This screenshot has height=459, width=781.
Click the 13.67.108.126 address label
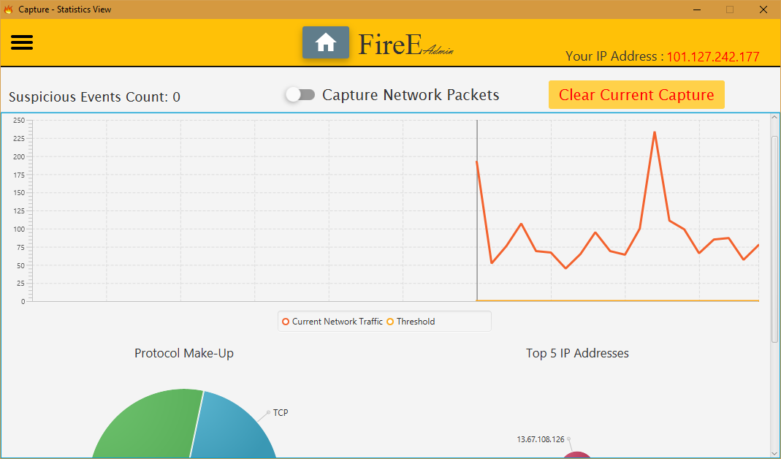point(541,439)
